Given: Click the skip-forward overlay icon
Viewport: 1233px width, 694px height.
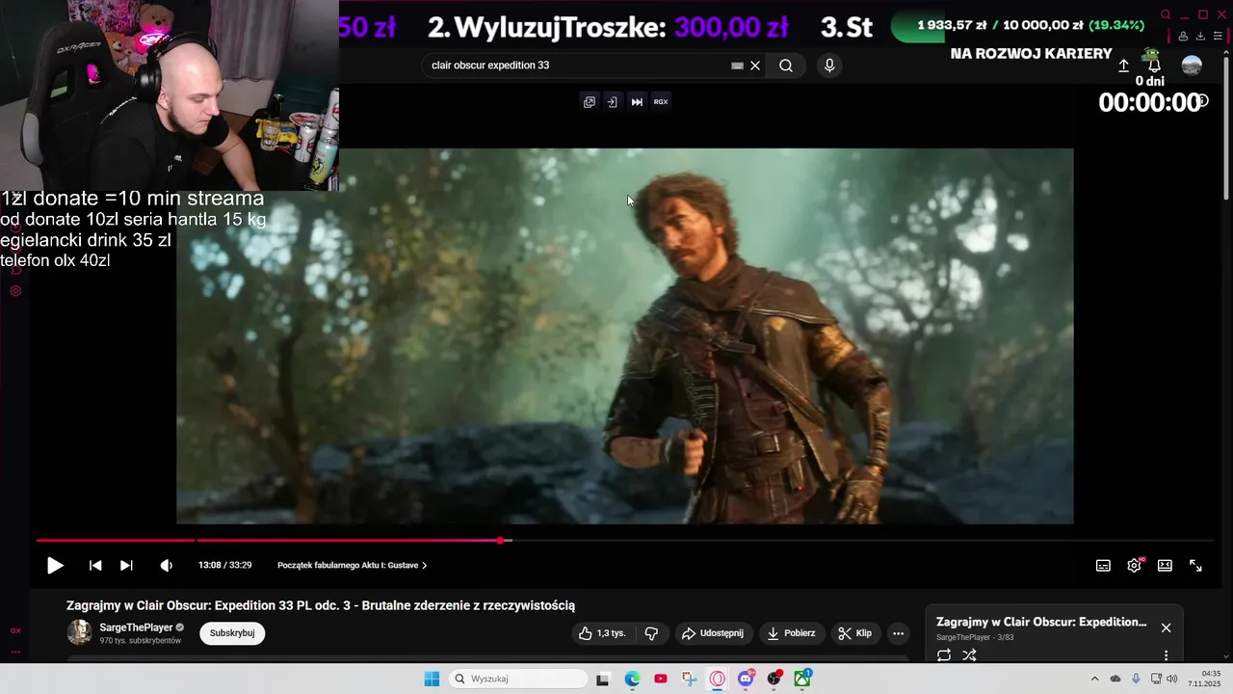Looking at the screenshot, I should [x=637, y=101].
